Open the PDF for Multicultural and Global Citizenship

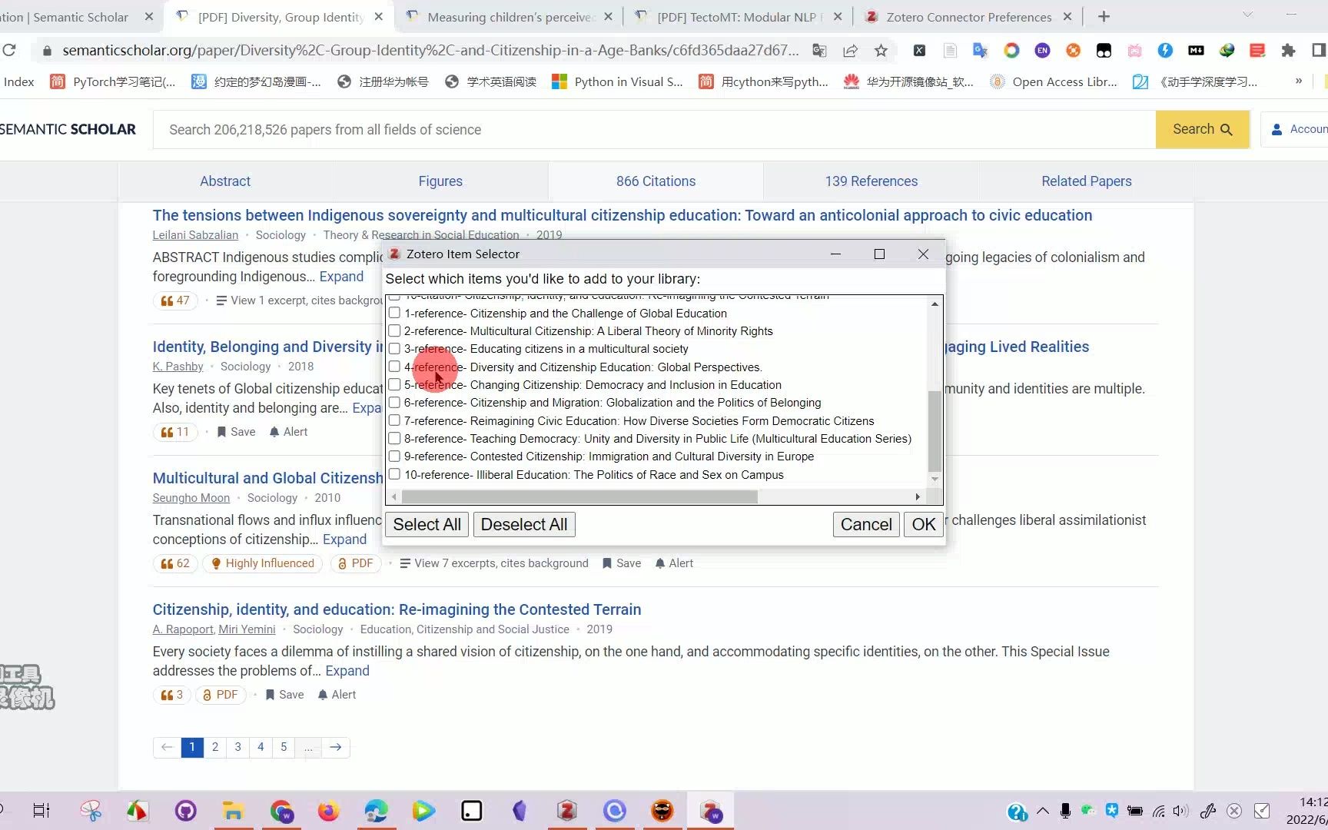point(356,563)
